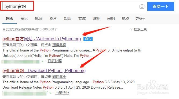Open the 知道 tab
Viewport: 179px width, 99px height.
tap(68, 18)
